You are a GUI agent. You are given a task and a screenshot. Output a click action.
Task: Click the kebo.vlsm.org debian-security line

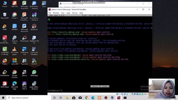point(88,59)
